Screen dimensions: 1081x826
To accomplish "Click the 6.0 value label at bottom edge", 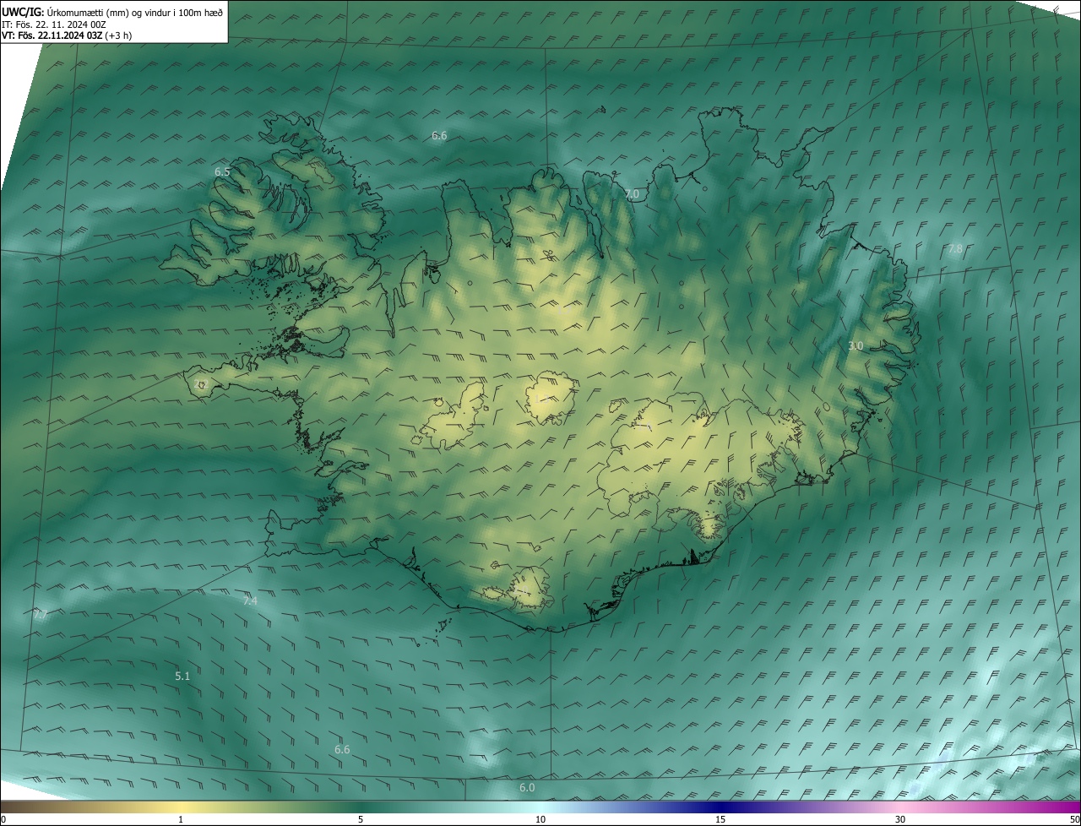I will point(527,787).
